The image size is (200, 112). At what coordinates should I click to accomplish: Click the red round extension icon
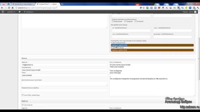click(159, 8)
